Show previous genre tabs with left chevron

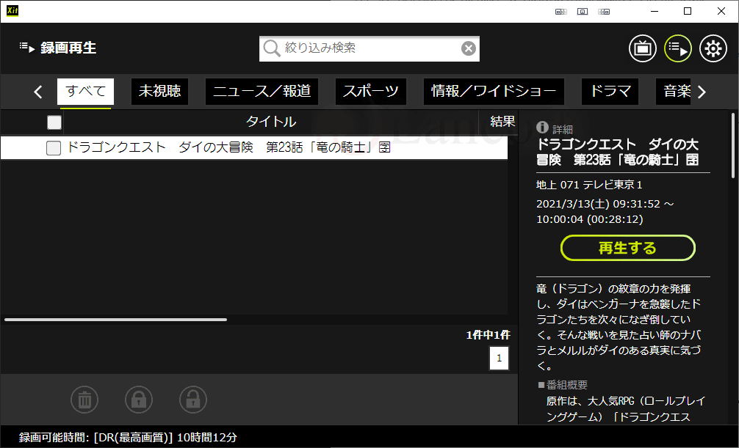click(x=39, y=92)
